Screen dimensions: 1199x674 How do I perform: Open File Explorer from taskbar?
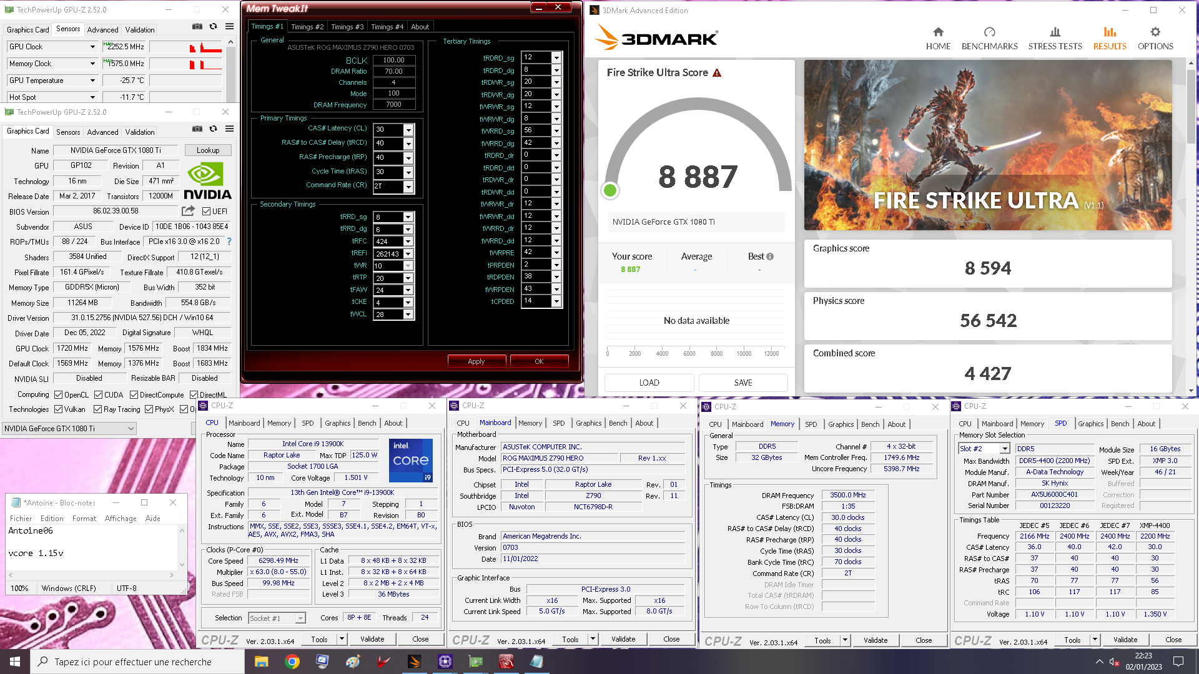262,662
